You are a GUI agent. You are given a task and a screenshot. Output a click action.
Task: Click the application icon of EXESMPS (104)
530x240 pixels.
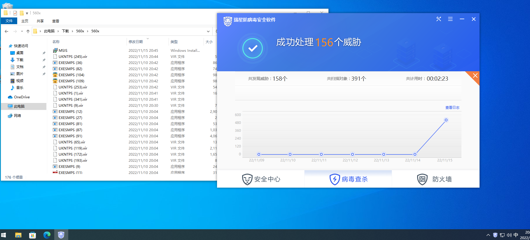pos(55,75)
